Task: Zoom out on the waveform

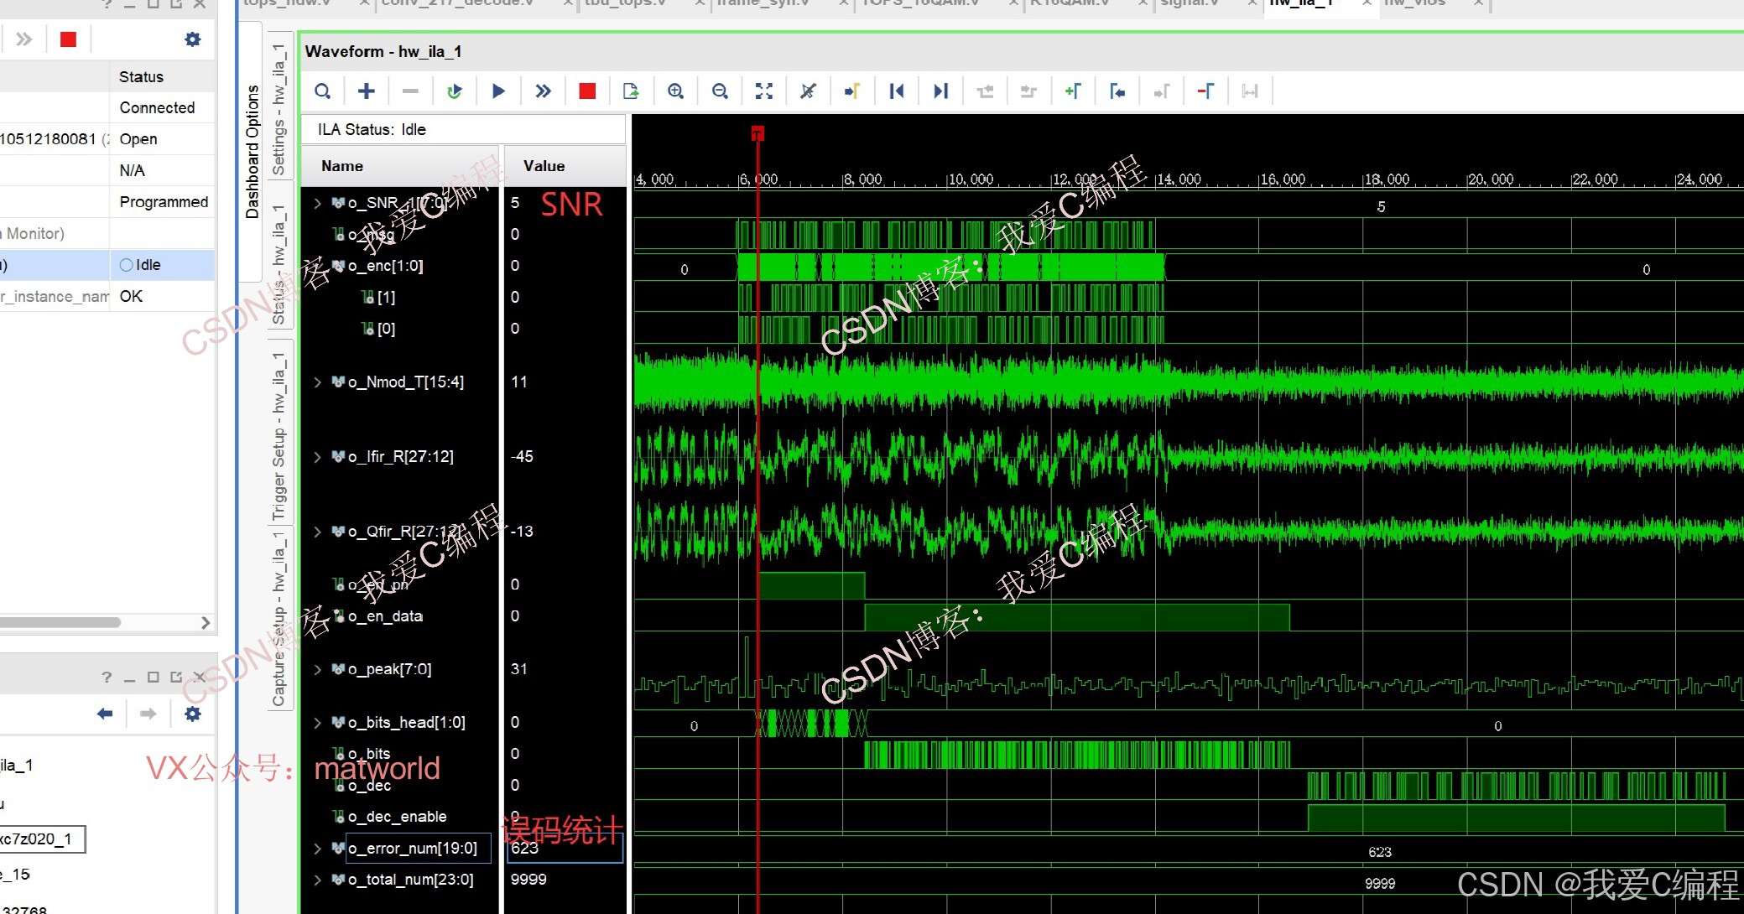Action: (720, 91)
